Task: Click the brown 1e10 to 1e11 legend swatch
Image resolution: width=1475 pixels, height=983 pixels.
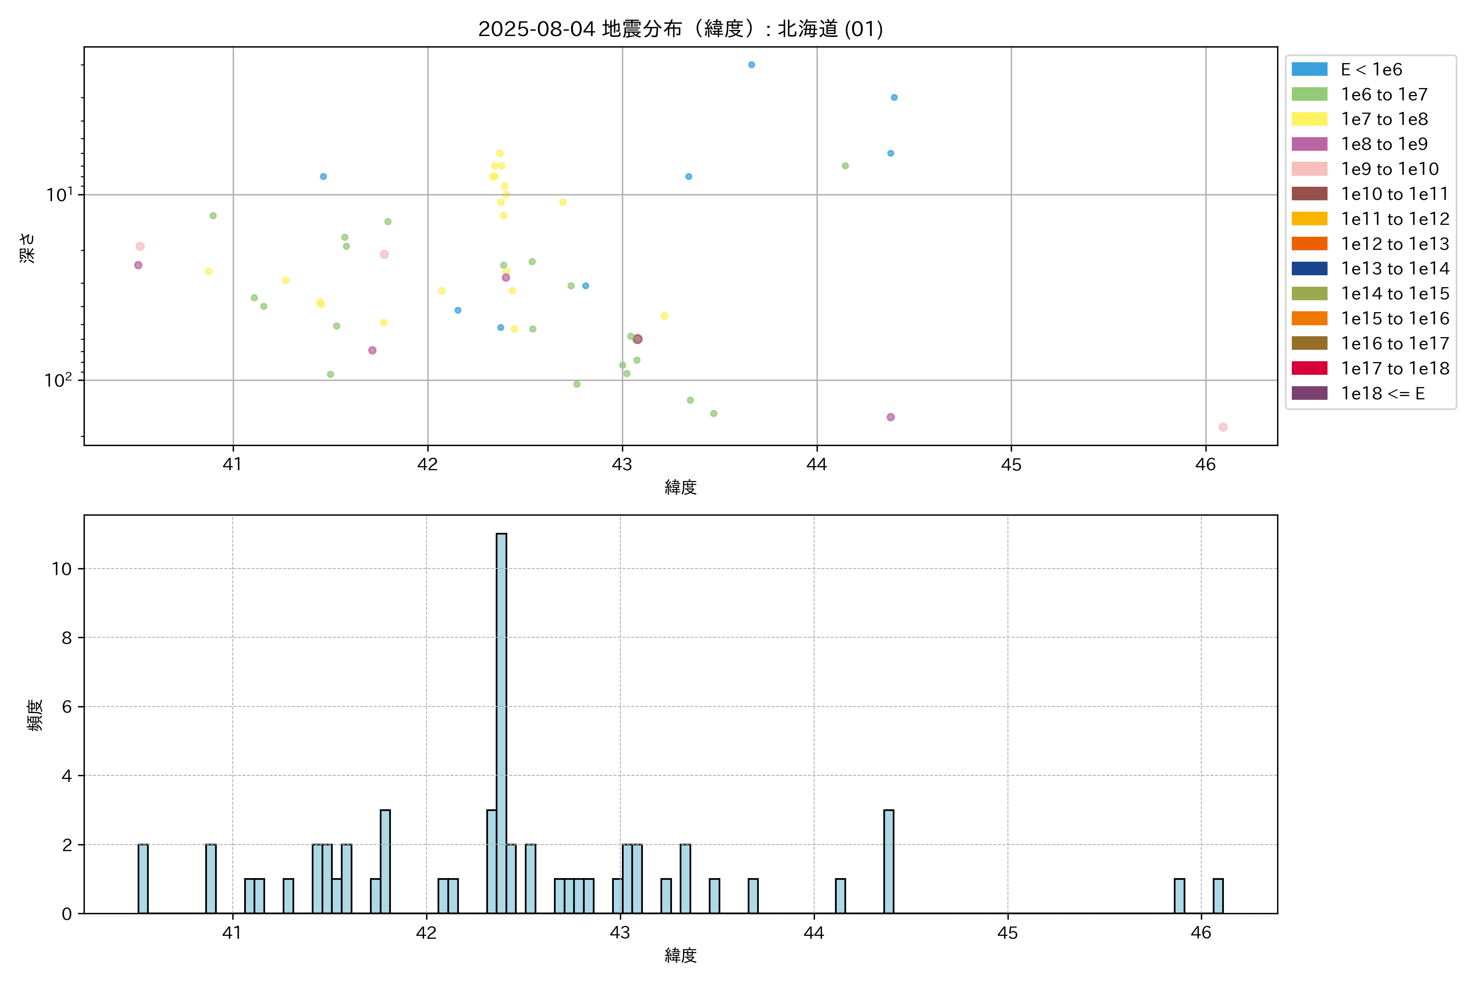Action: (x=1309, y=194)
